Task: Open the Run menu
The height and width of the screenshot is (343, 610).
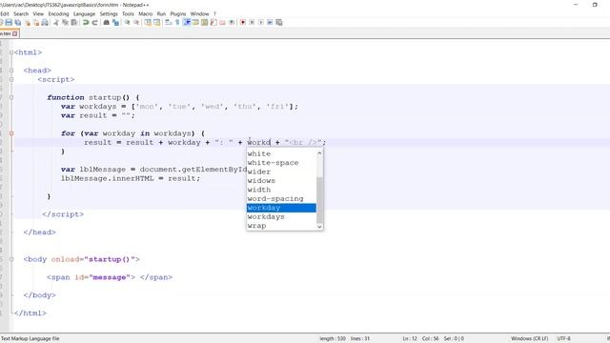Action: (x=161, y=13)
